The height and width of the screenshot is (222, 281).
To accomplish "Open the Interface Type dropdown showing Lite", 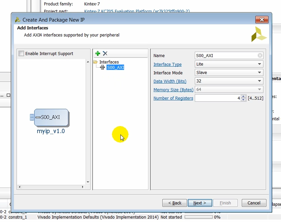I will pyautogui.click(x=259, y=64).
